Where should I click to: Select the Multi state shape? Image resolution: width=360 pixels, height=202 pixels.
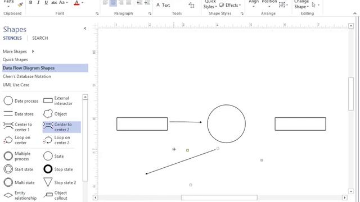click(19, 182)
